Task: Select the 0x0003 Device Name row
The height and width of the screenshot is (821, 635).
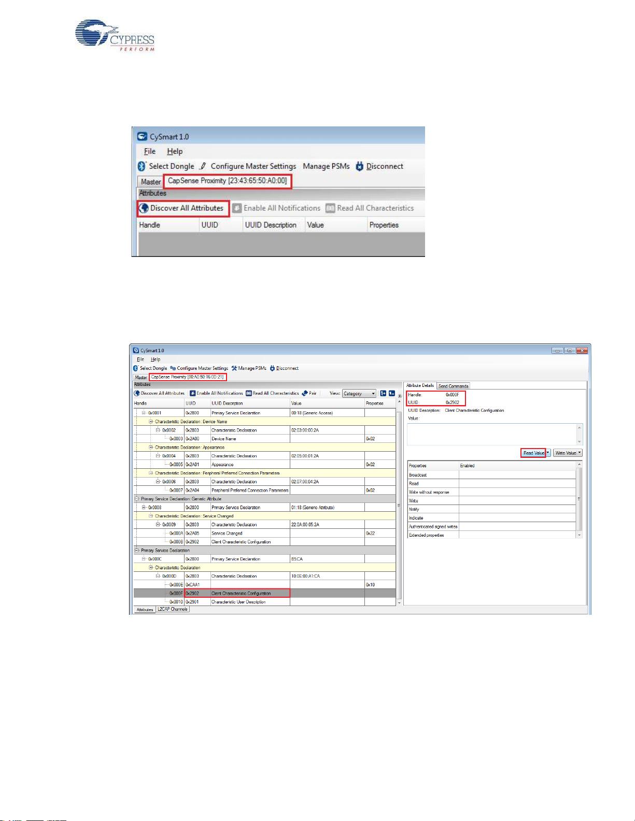Action: (x=264, y=439)
